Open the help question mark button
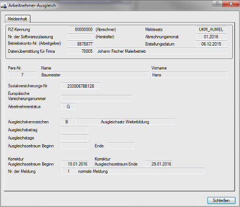Image resolution: width=240 pixels, height=207 pixels. coord(217,3)
